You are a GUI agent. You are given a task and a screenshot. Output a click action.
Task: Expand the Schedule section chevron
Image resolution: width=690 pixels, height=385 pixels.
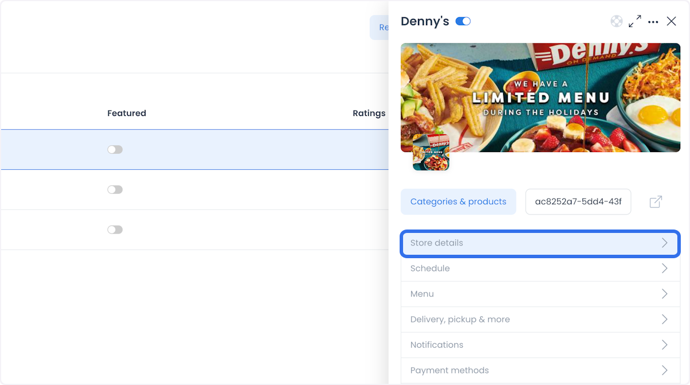pos(665,269)
